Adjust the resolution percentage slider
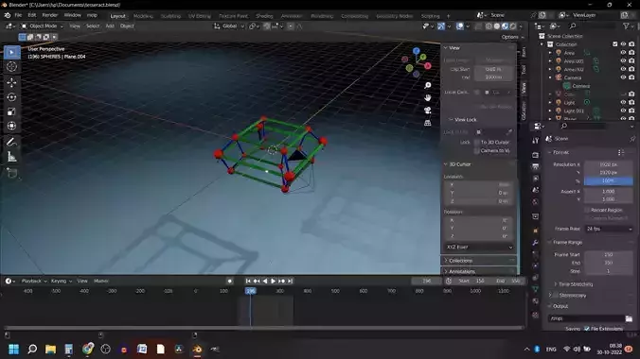The height and width of the screenshot is (359, 640). pyautogui.click(x=608, y=180)
